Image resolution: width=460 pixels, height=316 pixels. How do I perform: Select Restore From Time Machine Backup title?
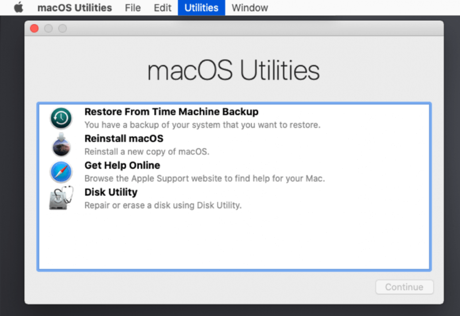click(171, 111)
